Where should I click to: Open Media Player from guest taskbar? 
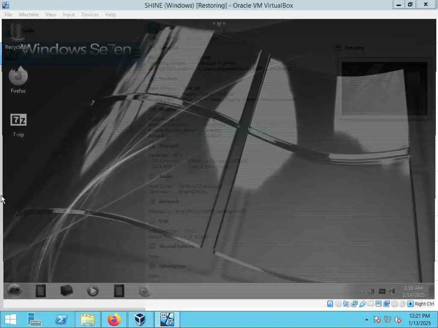tap(93, 291)
